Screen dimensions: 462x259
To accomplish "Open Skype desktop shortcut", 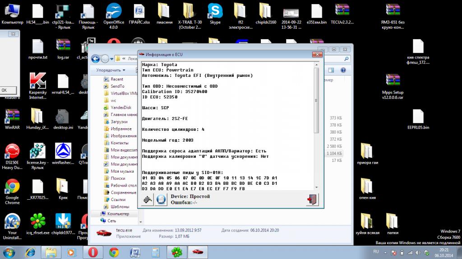I will [x=215, y=13].
